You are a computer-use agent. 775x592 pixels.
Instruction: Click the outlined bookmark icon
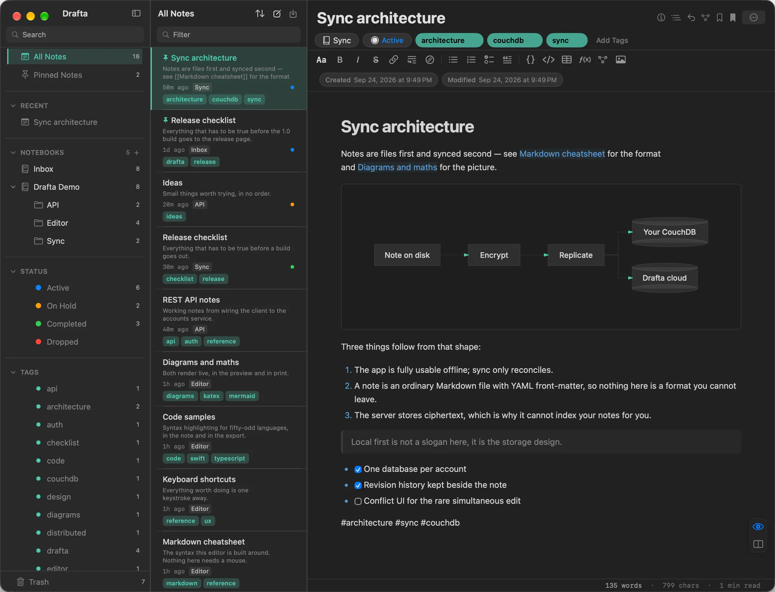719,18
